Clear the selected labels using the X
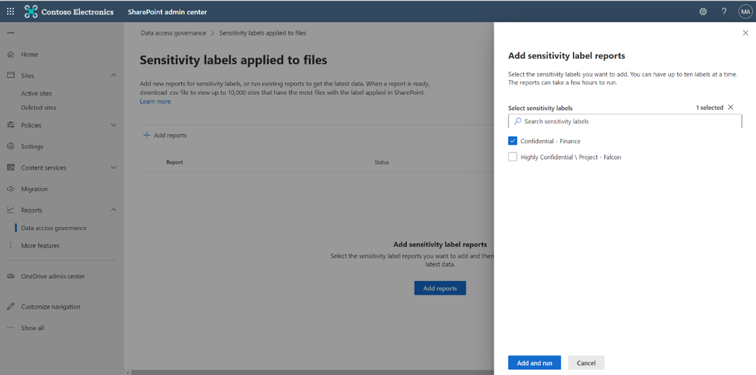Screen dimensions: 756x375 (x=730, y=107)
